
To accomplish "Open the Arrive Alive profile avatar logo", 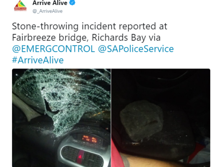I will coord(20,6).
